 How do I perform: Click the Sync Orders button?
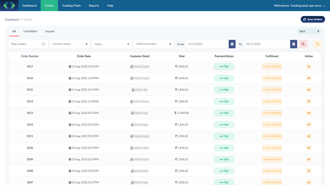(313, 19)
